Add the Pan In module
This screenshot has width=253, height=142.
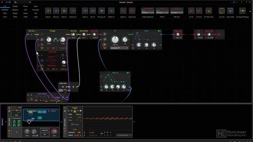coord(93,11)
